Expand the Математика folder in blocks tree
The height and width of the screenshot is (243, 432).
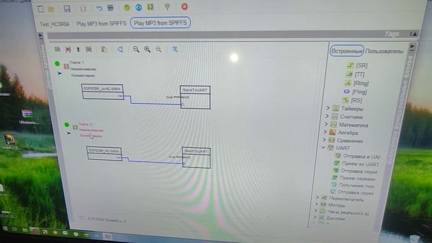click(x=326, y=124)
